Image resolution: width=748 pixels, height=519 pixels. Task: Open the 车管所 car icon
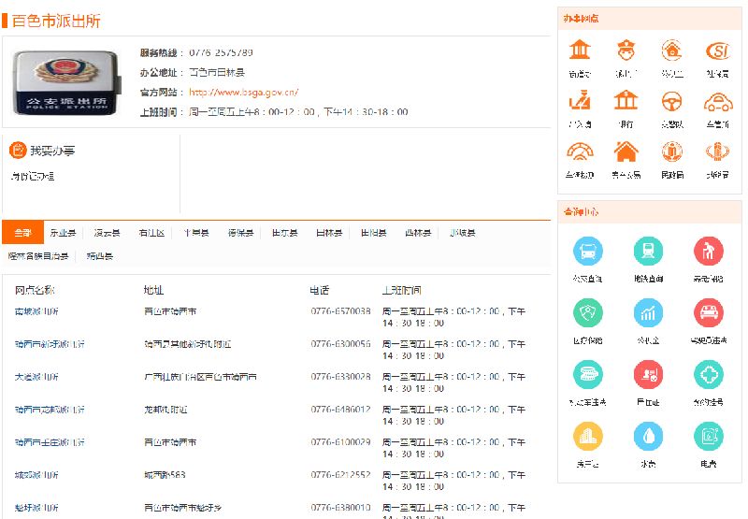coord(717,101)
